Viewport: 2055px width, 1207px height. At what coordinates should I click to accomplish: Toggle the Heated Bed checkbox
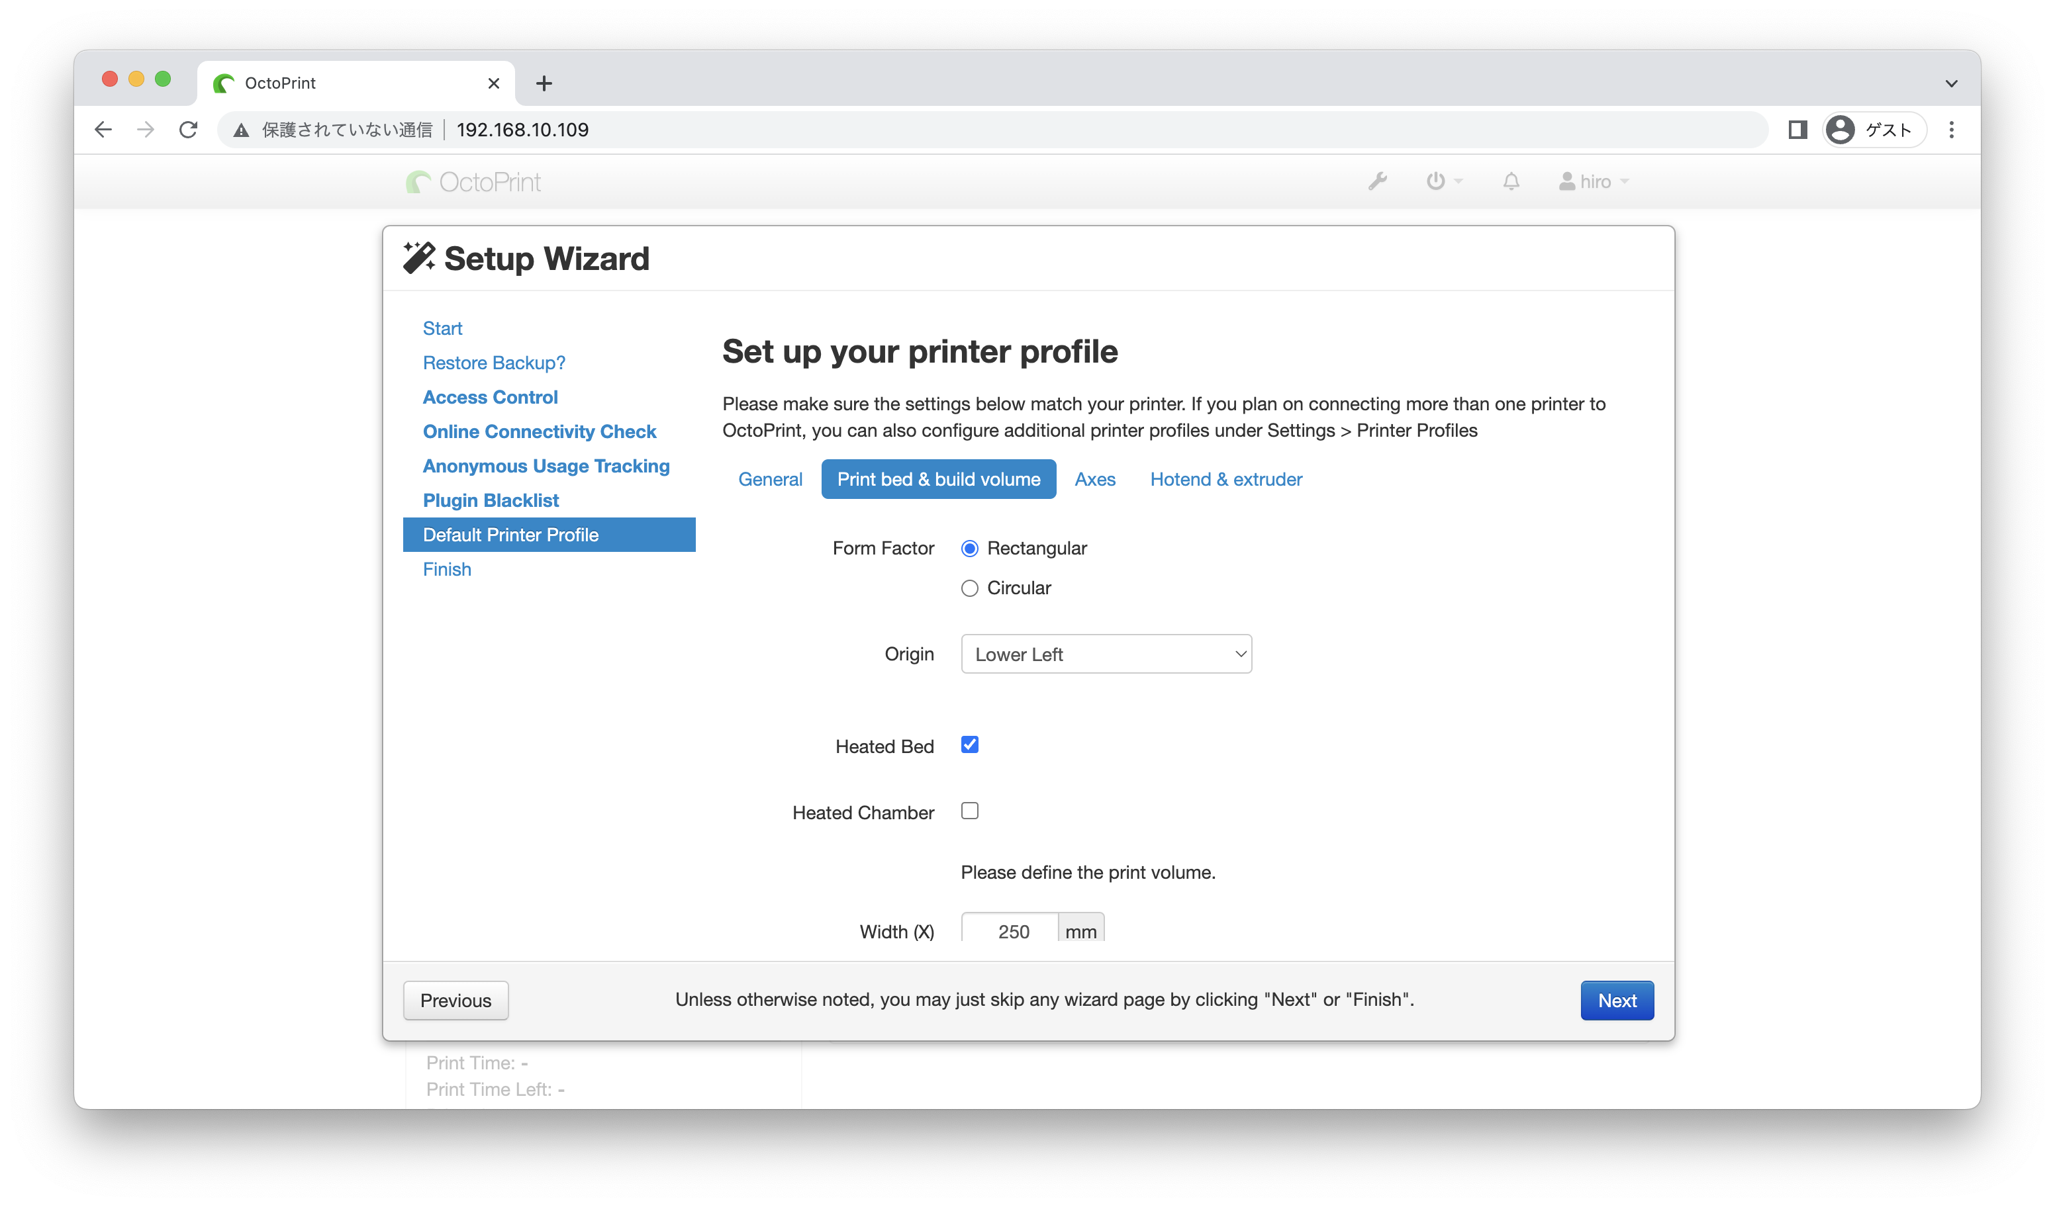pos(970,745)
